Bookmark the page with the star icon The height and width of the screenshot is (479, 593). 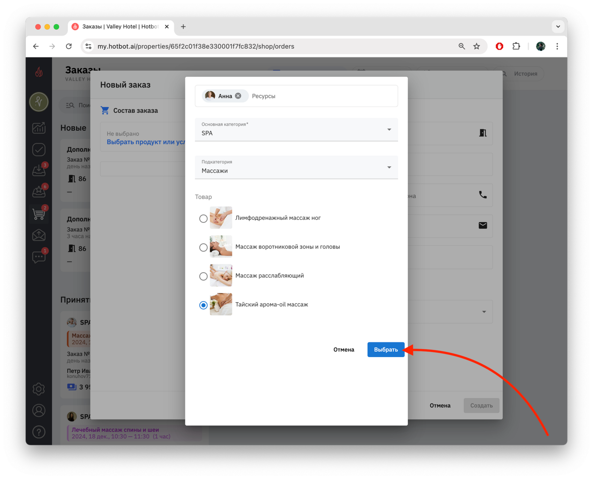477,46
